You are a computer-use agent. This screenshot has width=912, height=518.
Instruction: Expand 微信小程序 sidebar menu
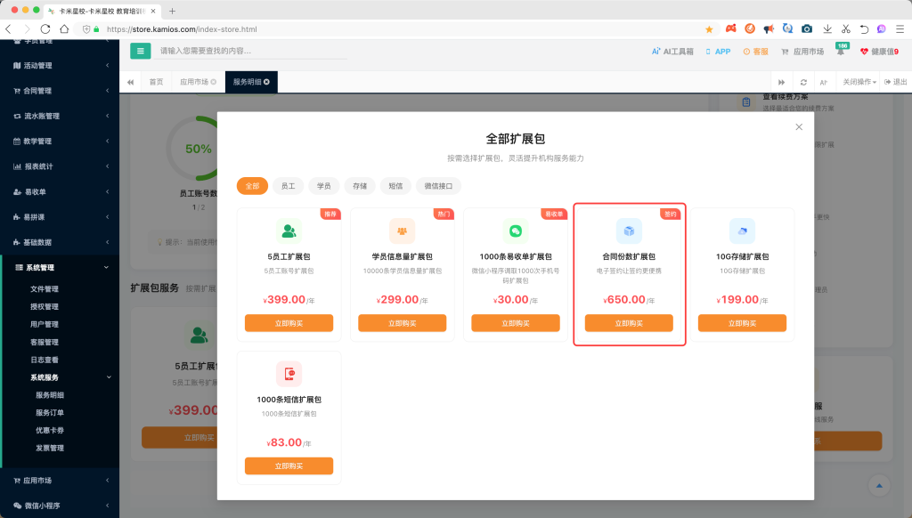click(60, 506)
